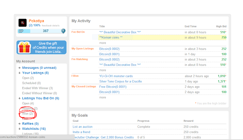Image resolution: width=243 pixels, height=140 pixels.
Task: Click 'about 2 hours ago' end time
Action: [x=197, y=76]
